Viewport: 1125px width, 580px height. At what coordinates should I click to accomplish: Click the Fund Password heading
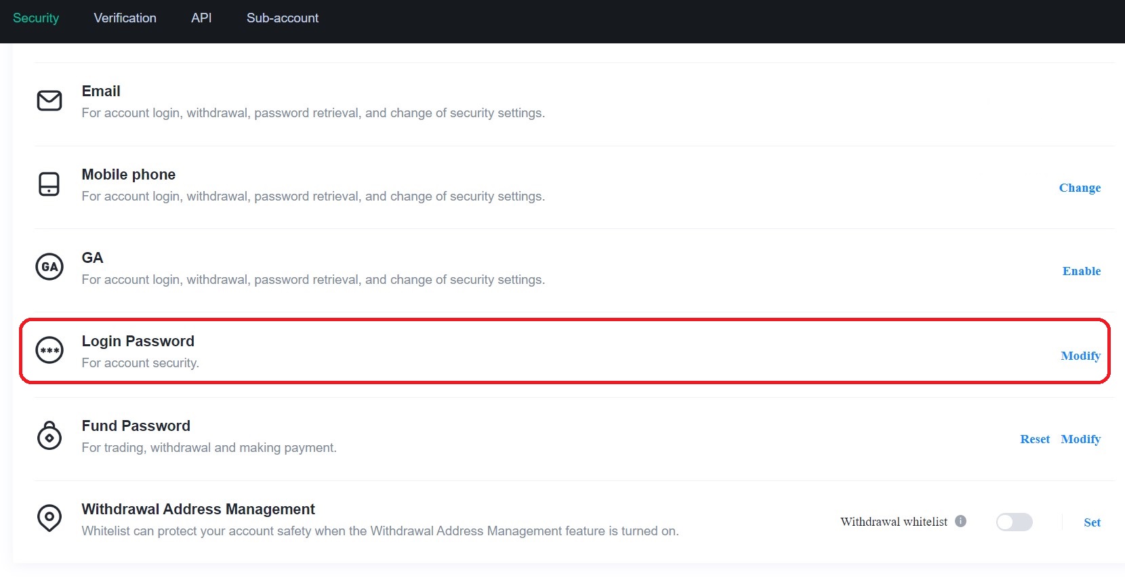[136, 426]
